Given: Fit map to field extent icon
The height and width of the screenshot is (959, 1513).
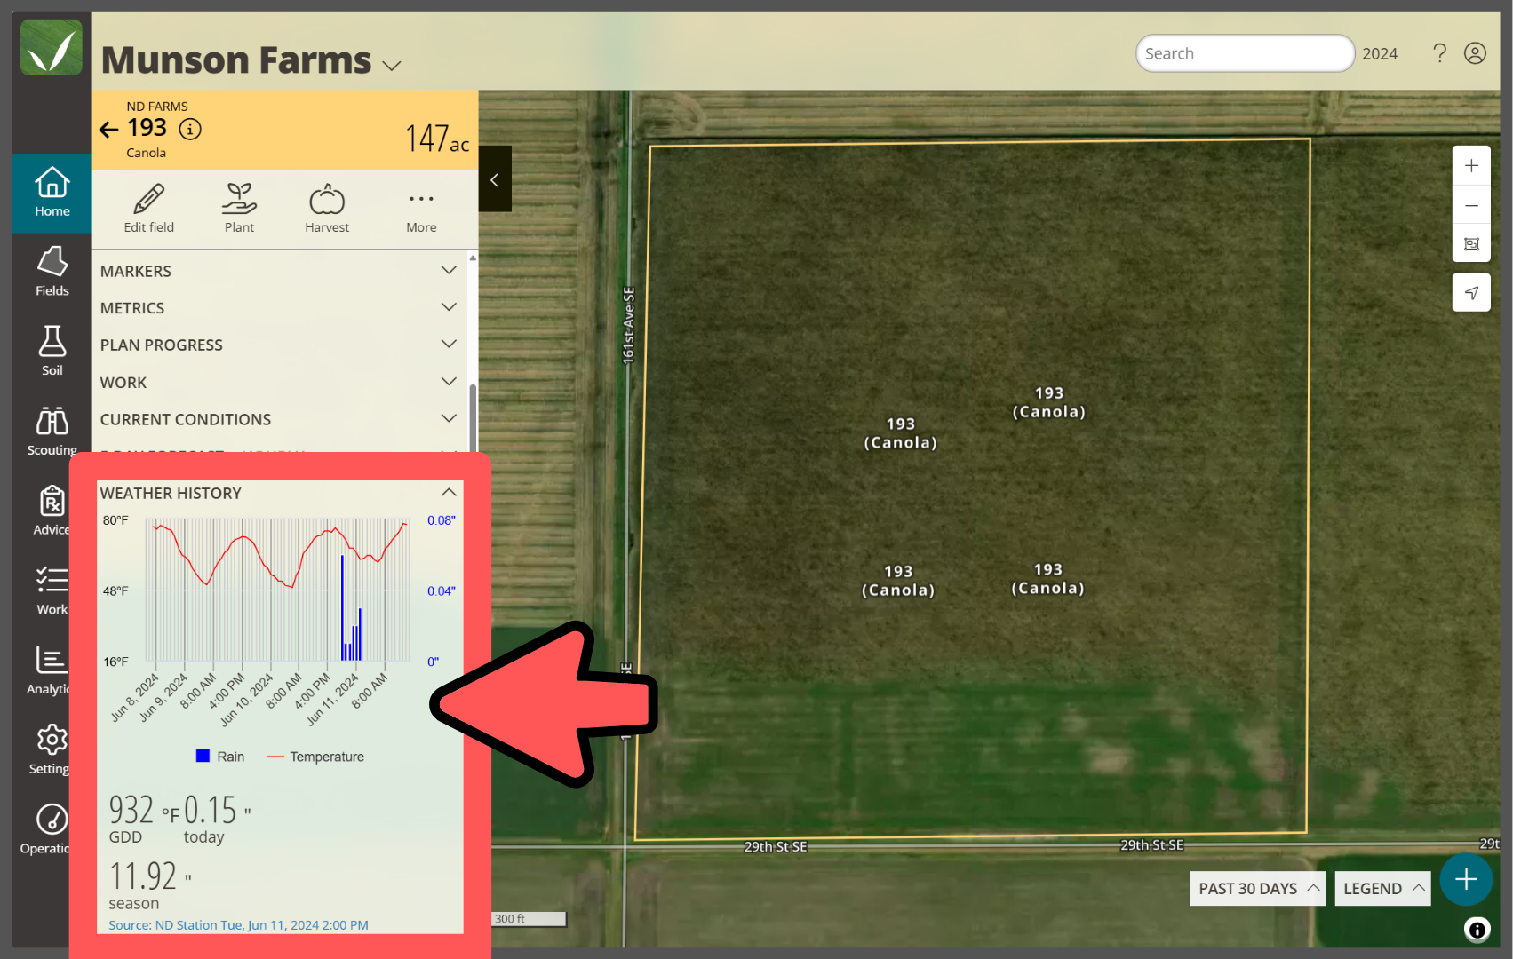Looking at the screenshot, I should 1471,243.
